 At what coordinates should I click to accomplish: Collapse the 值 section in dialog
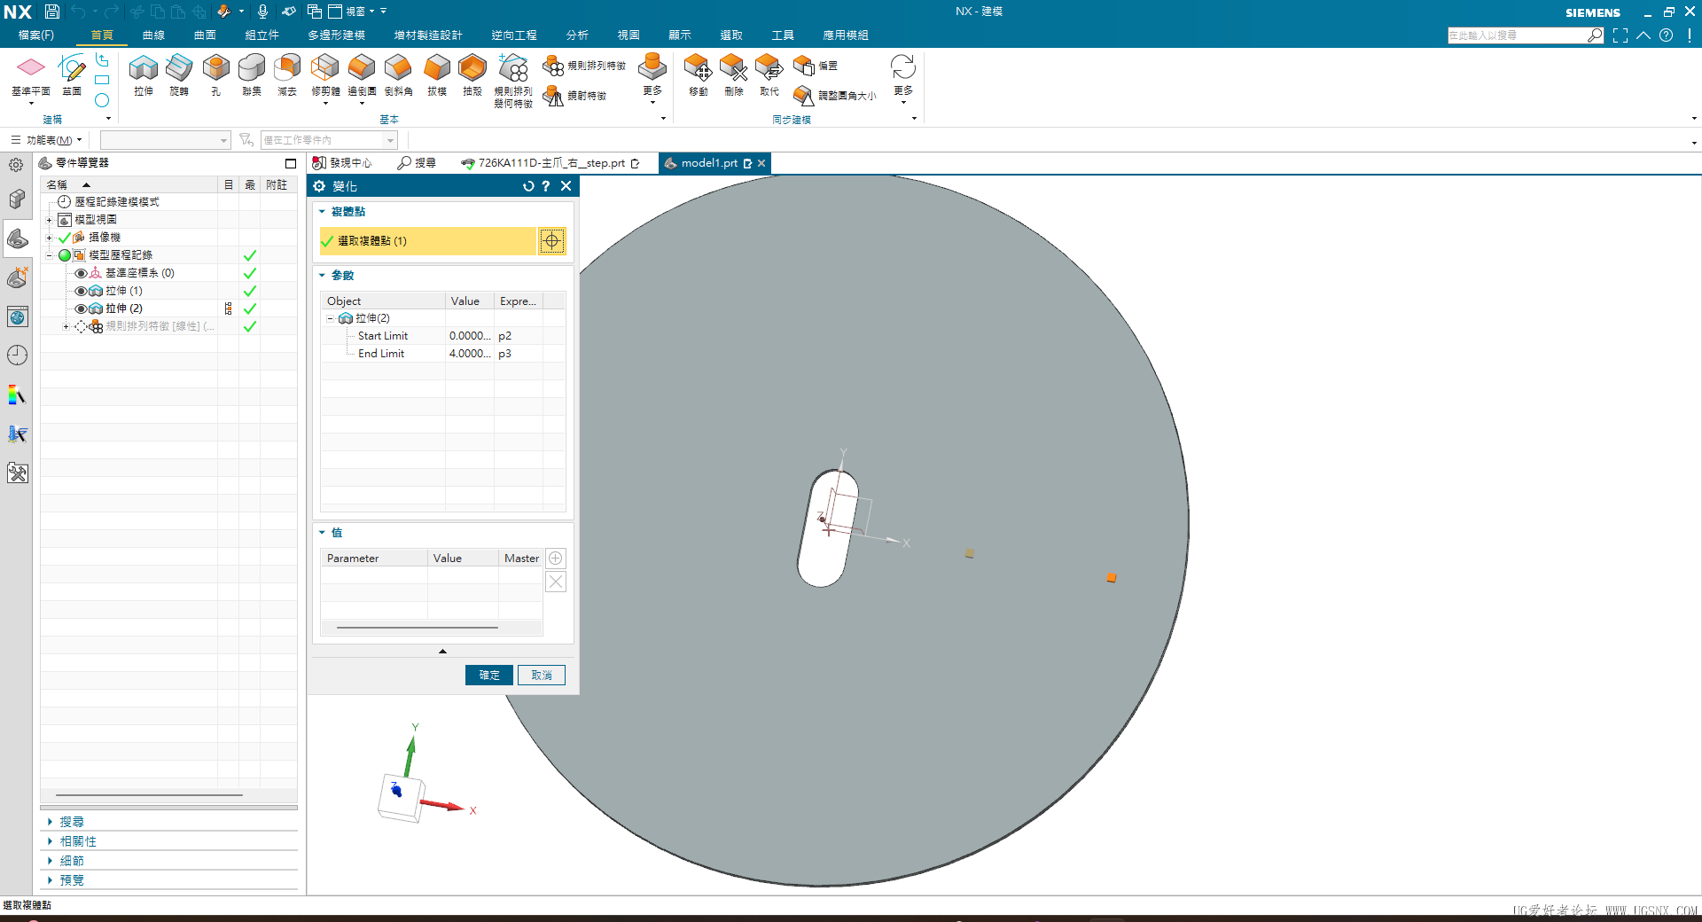point(323,533)
